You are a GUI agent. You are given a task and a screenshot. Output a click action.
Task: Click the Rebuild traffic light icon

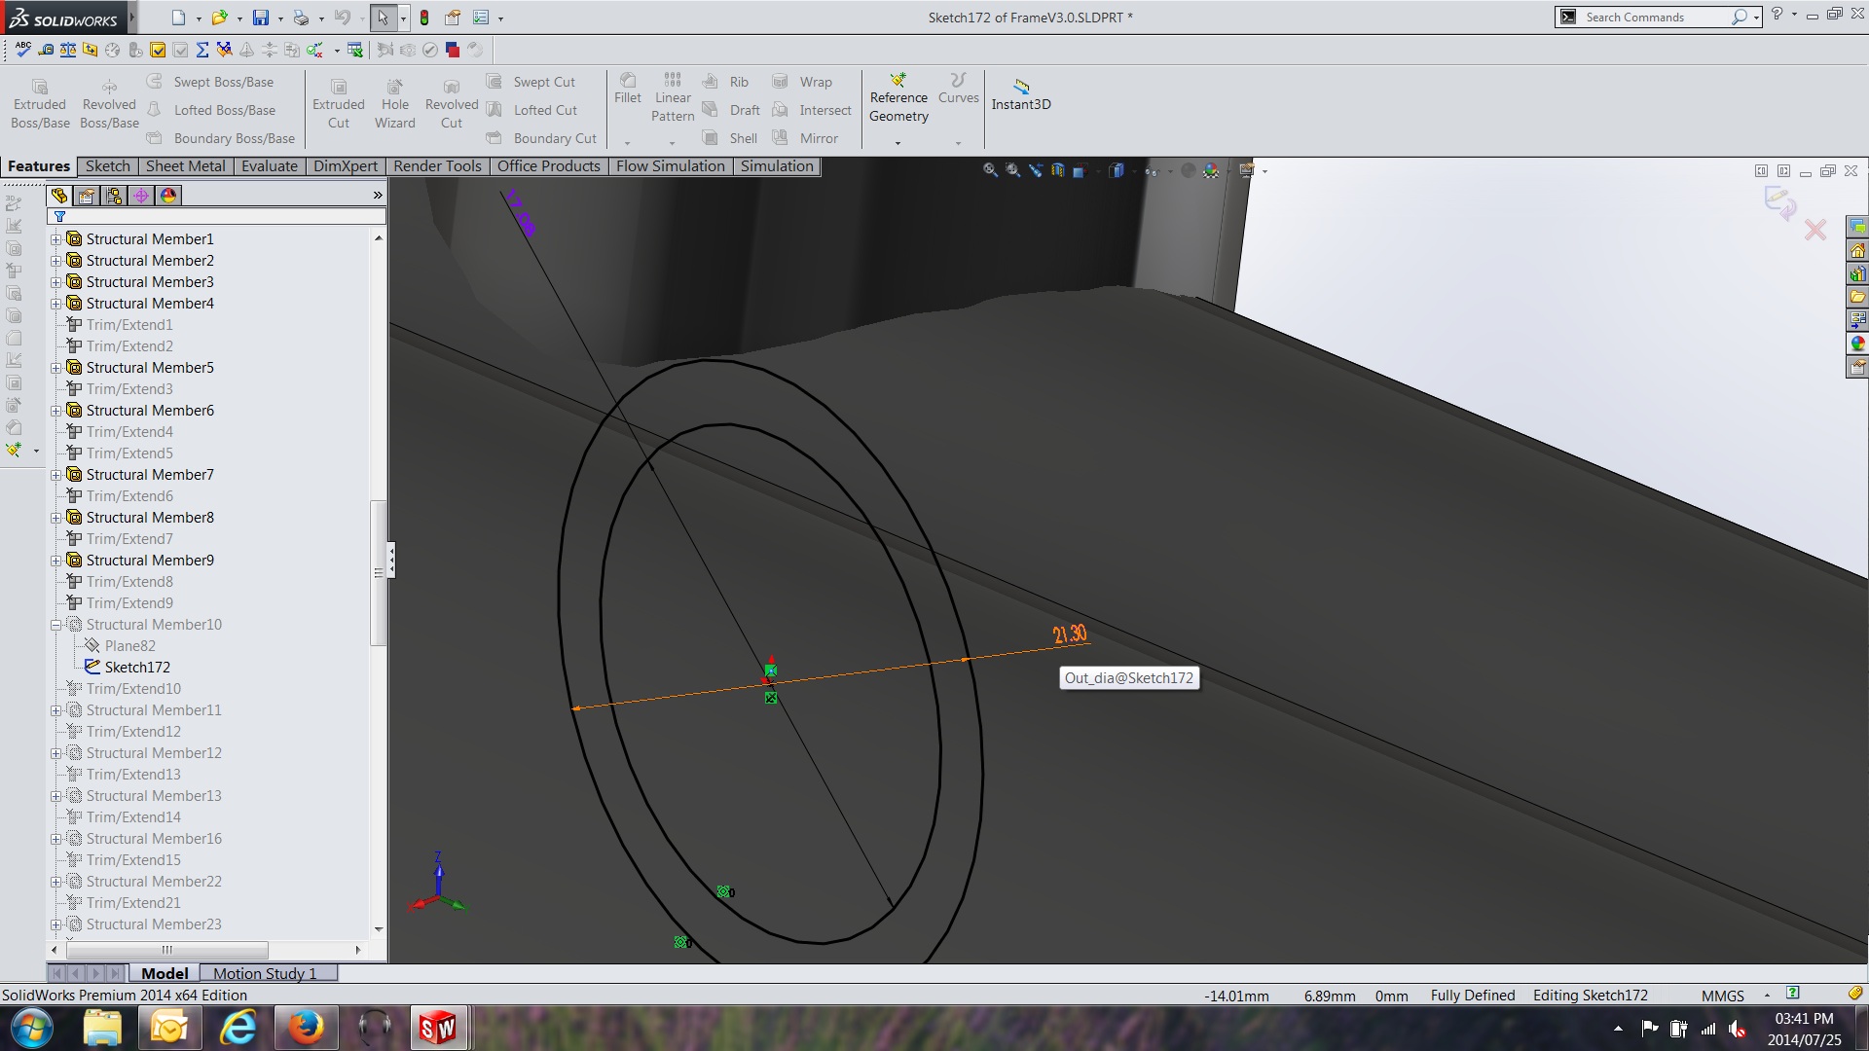click(424, 18)
